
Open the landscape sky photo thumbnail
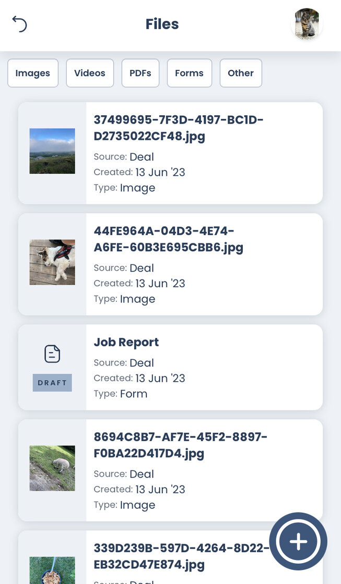tap(52, 151)
